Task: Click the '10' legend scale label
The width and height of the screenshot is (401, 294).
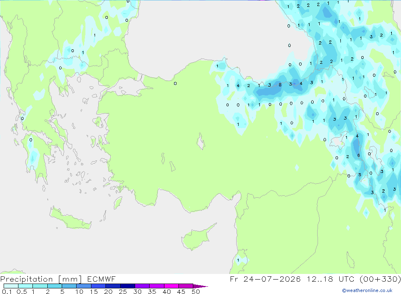Action: (79, 292)
